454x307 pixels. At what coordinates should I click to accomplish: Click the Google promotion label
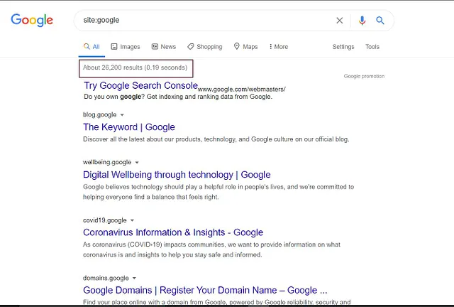coord(364,76)
